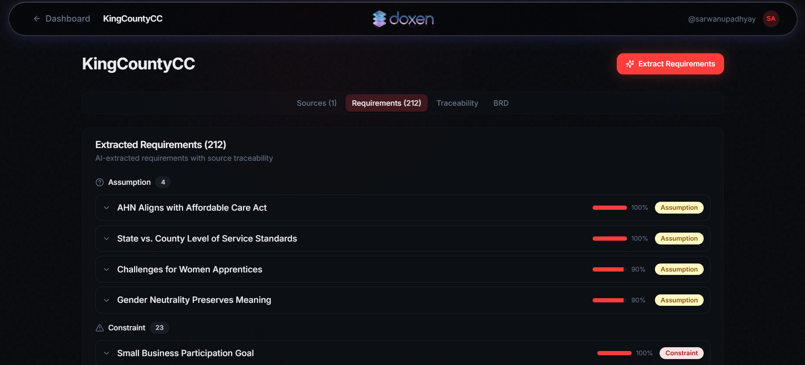The width and height of the screenshot is (805, 365).
Task: Open the BRD tab
Action: (x=501, y=103)
